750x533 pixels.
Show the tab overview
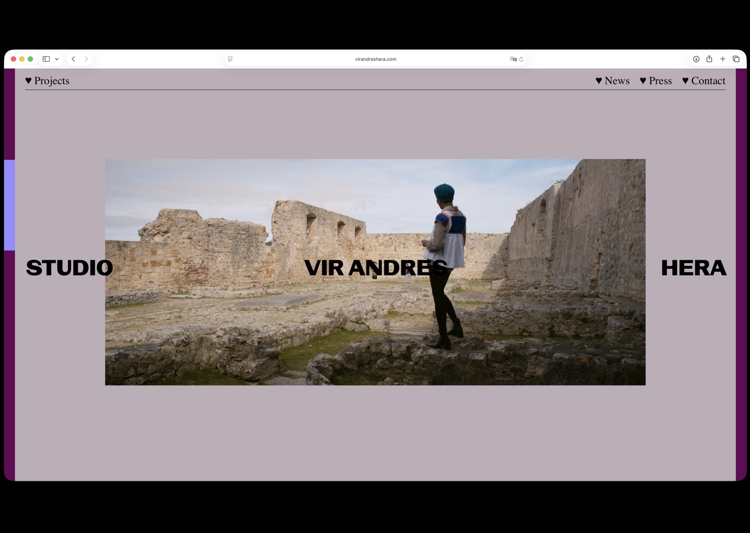pyautogui.click(x=736, y=59)
